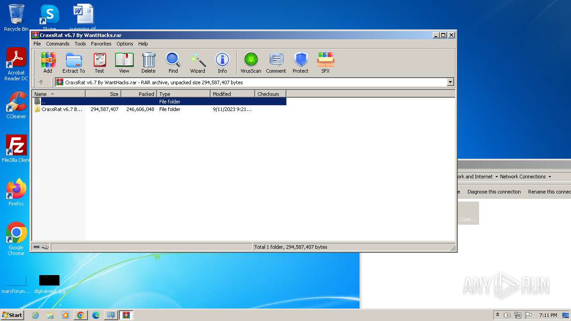Show hidden tray icons arrow

coord(497,315)
